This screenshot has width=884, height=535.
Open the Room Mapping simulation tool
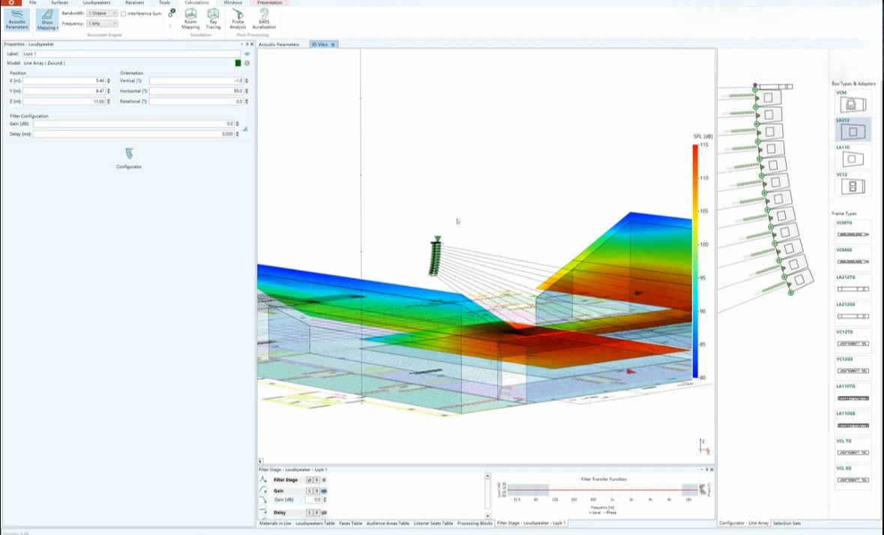[x=190, y=19]
